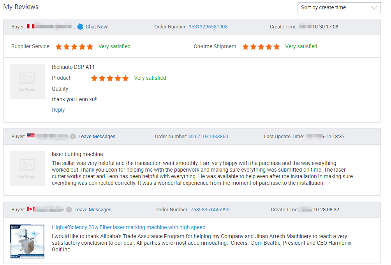Click the dropdown arrow on the sort selector
The height and width of the screenshot is (265, 391).
tap(375, 7)
